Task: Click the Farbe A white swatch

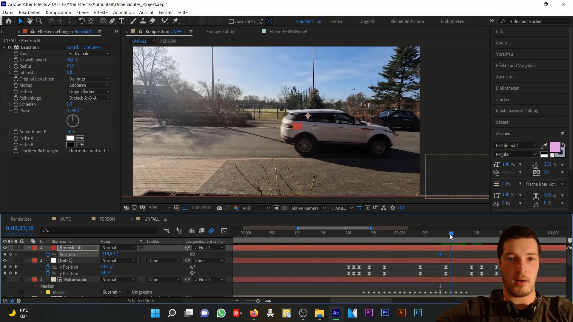Action: point(70,138)
